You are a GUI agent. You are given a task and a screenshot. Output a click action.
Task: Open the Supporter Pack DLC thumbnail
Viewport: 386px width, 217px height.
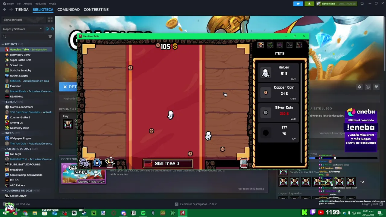point(84,174)
